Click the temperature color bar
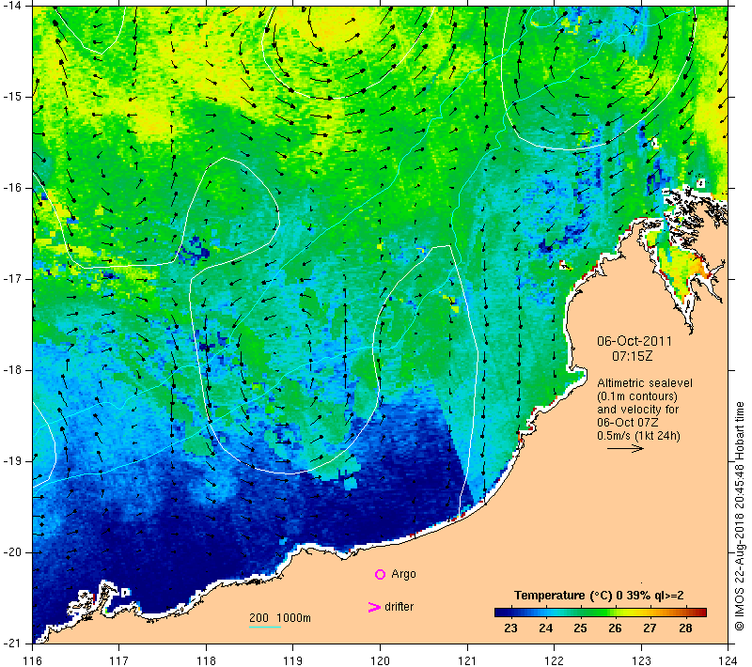 coord(601,612)
